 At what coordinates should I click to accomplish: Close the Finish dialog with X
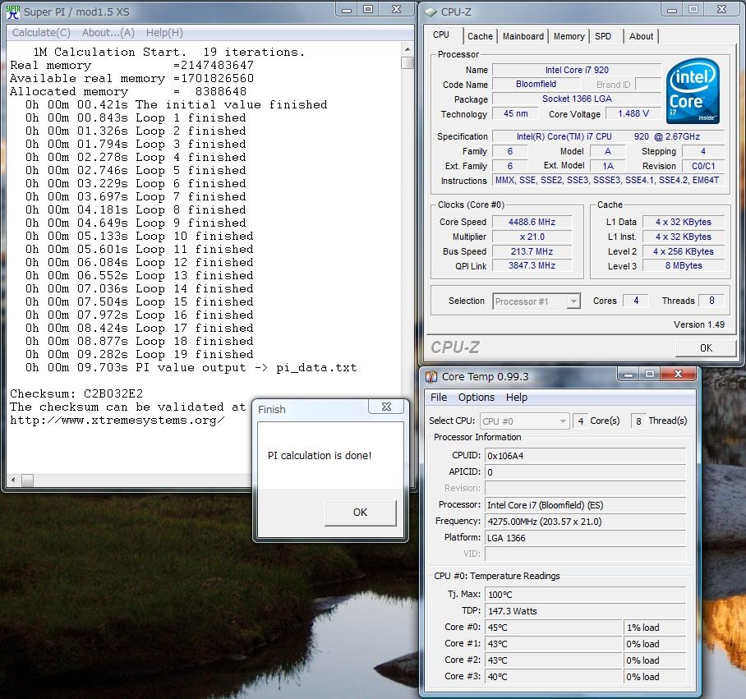pyautogui.click(x=385, y=407)
